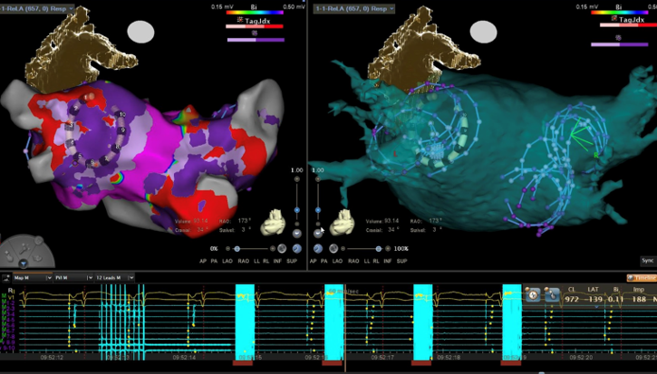Click the ECG window icon left of Map M

(x=5, y=278)
